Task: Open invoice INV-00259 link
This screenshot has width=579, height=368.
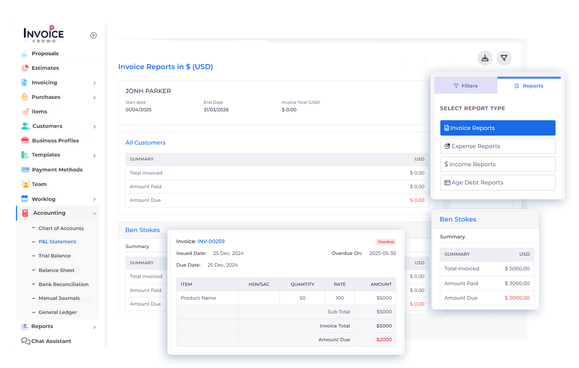Action: click(x=211, y=241)
